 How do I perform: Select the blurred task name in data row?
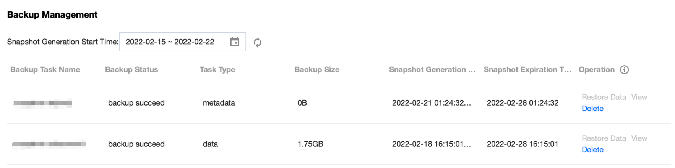point(49,144)
